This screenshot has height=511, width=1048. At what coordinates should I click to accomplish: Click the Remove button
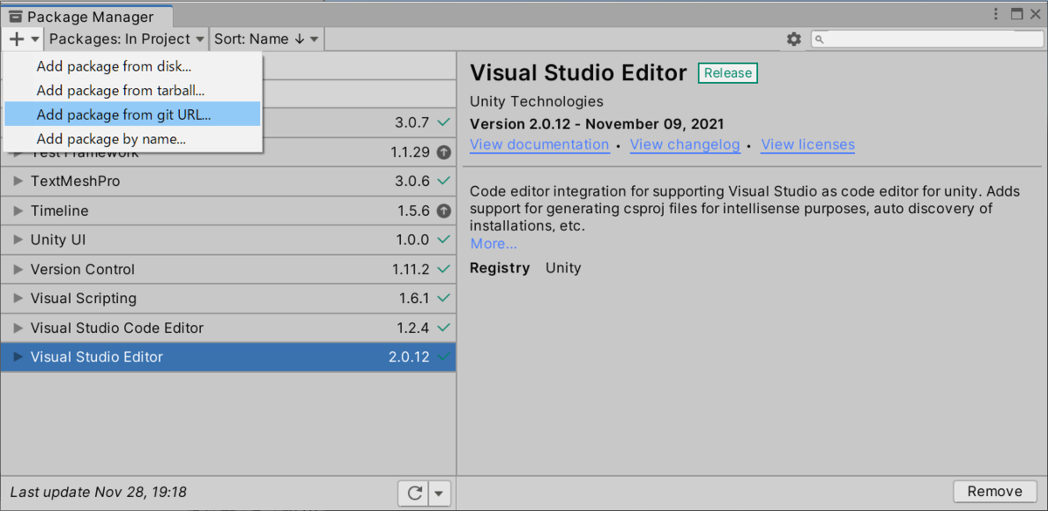(x=994, y=491)
